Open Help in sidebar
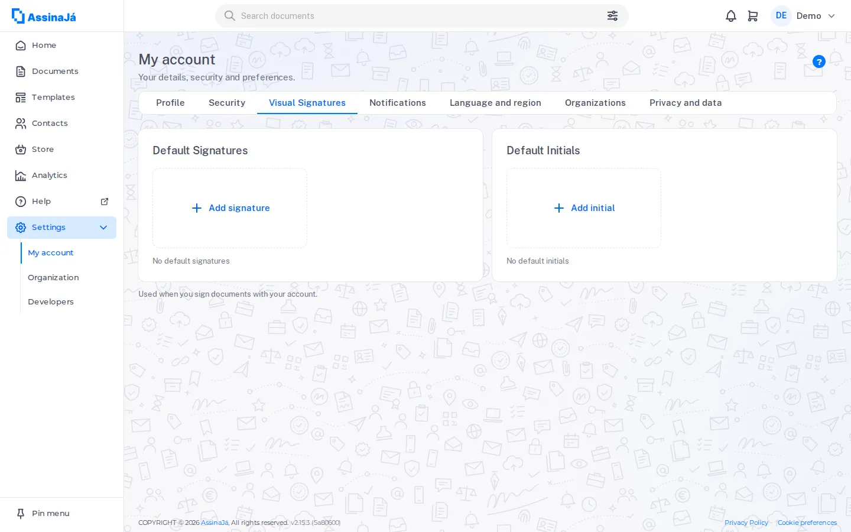Image resolution: width=851 pixels, height=532 pixels. [x=61, y=202]
